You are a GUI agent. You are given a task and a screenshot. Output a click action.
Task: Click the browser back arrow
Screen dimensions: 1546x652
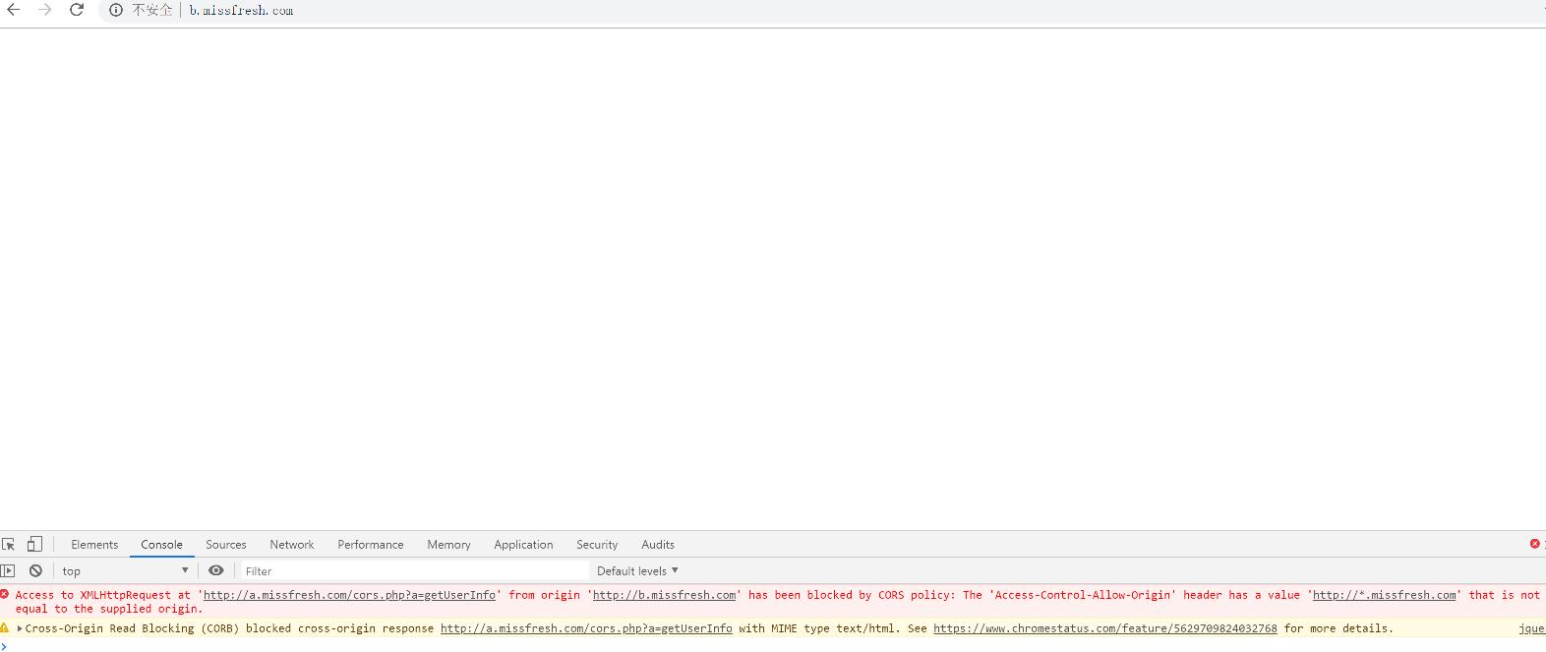pyautogui.click(x=14, y=10)
